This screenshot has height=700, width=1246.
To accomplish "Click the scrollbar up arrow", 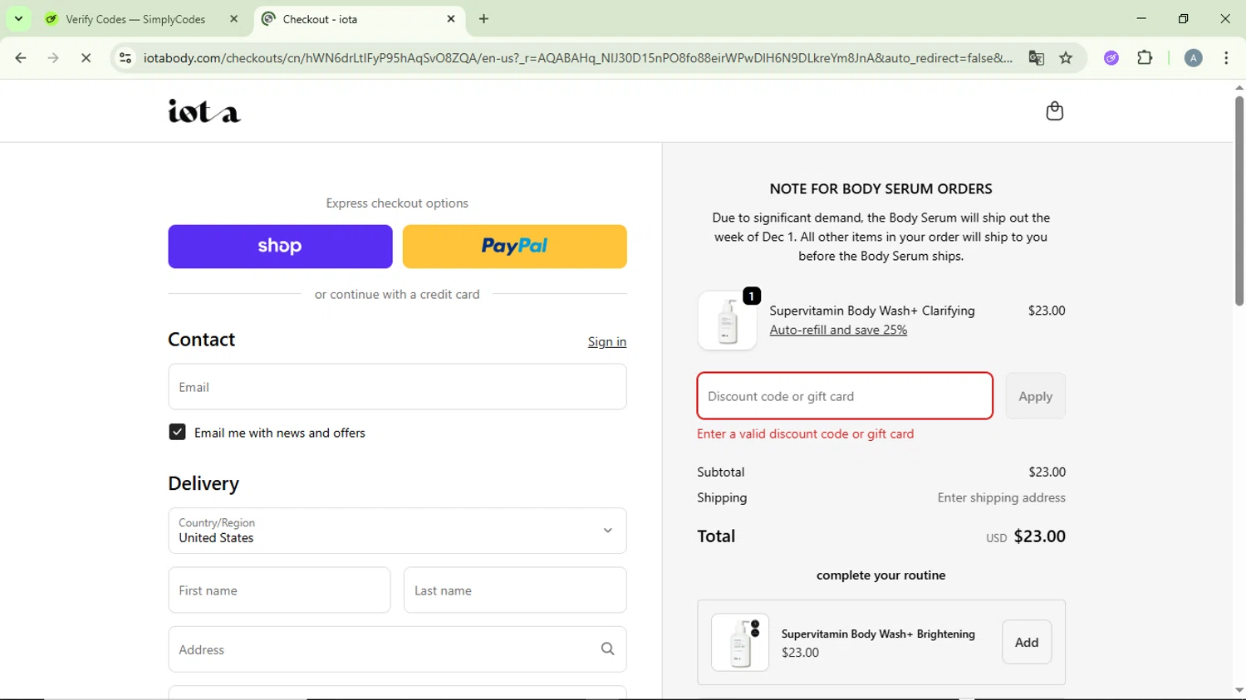I will (x=1239, y=87).
